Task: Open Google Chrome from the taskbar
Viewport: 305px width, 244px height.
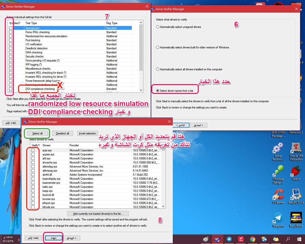Action: click(x=252, y=239)
